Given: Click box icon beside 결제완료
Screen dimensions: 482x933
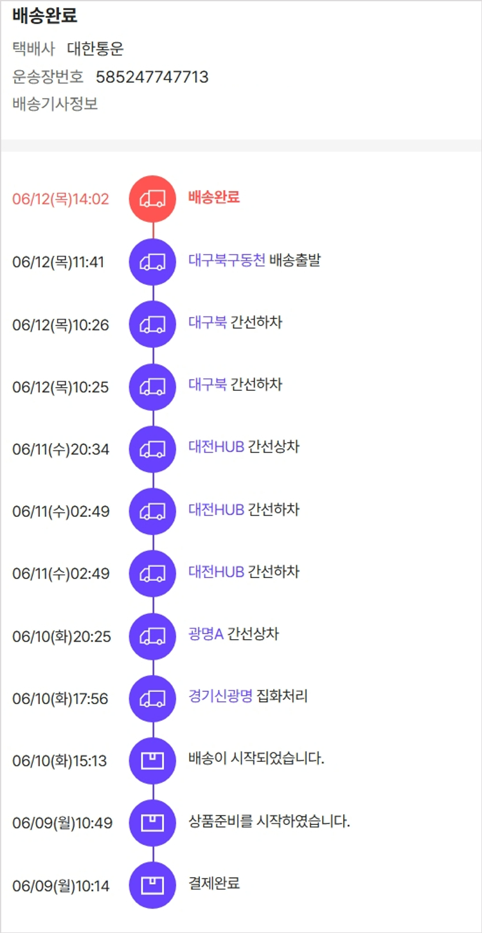Looking at the screenshot, I should (x=152, y=885).
